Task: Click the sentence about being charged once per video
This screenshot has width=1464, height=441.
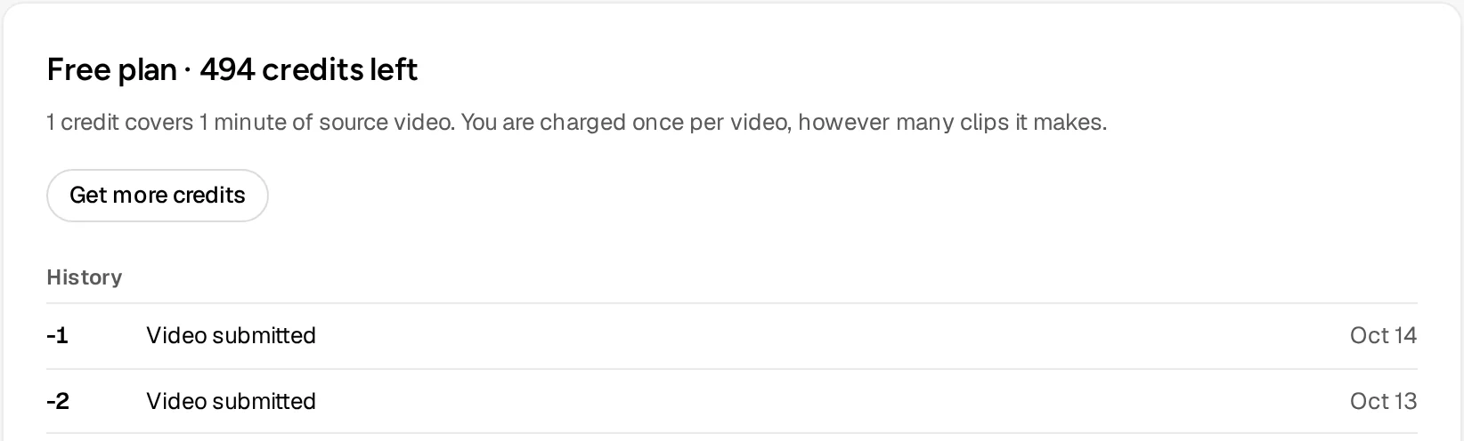Action: (785, 122)
